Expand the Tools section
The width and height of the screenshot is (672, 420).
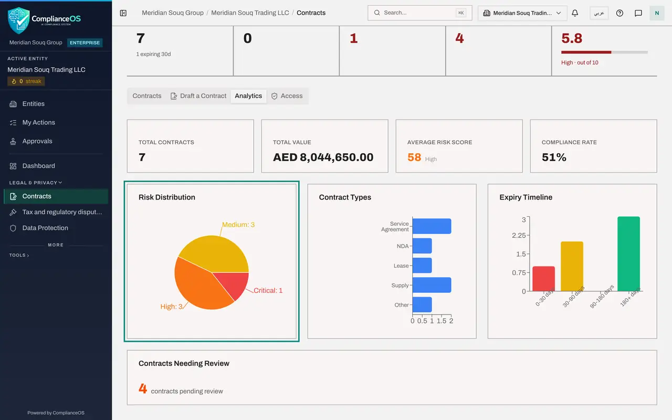point(19,255)
